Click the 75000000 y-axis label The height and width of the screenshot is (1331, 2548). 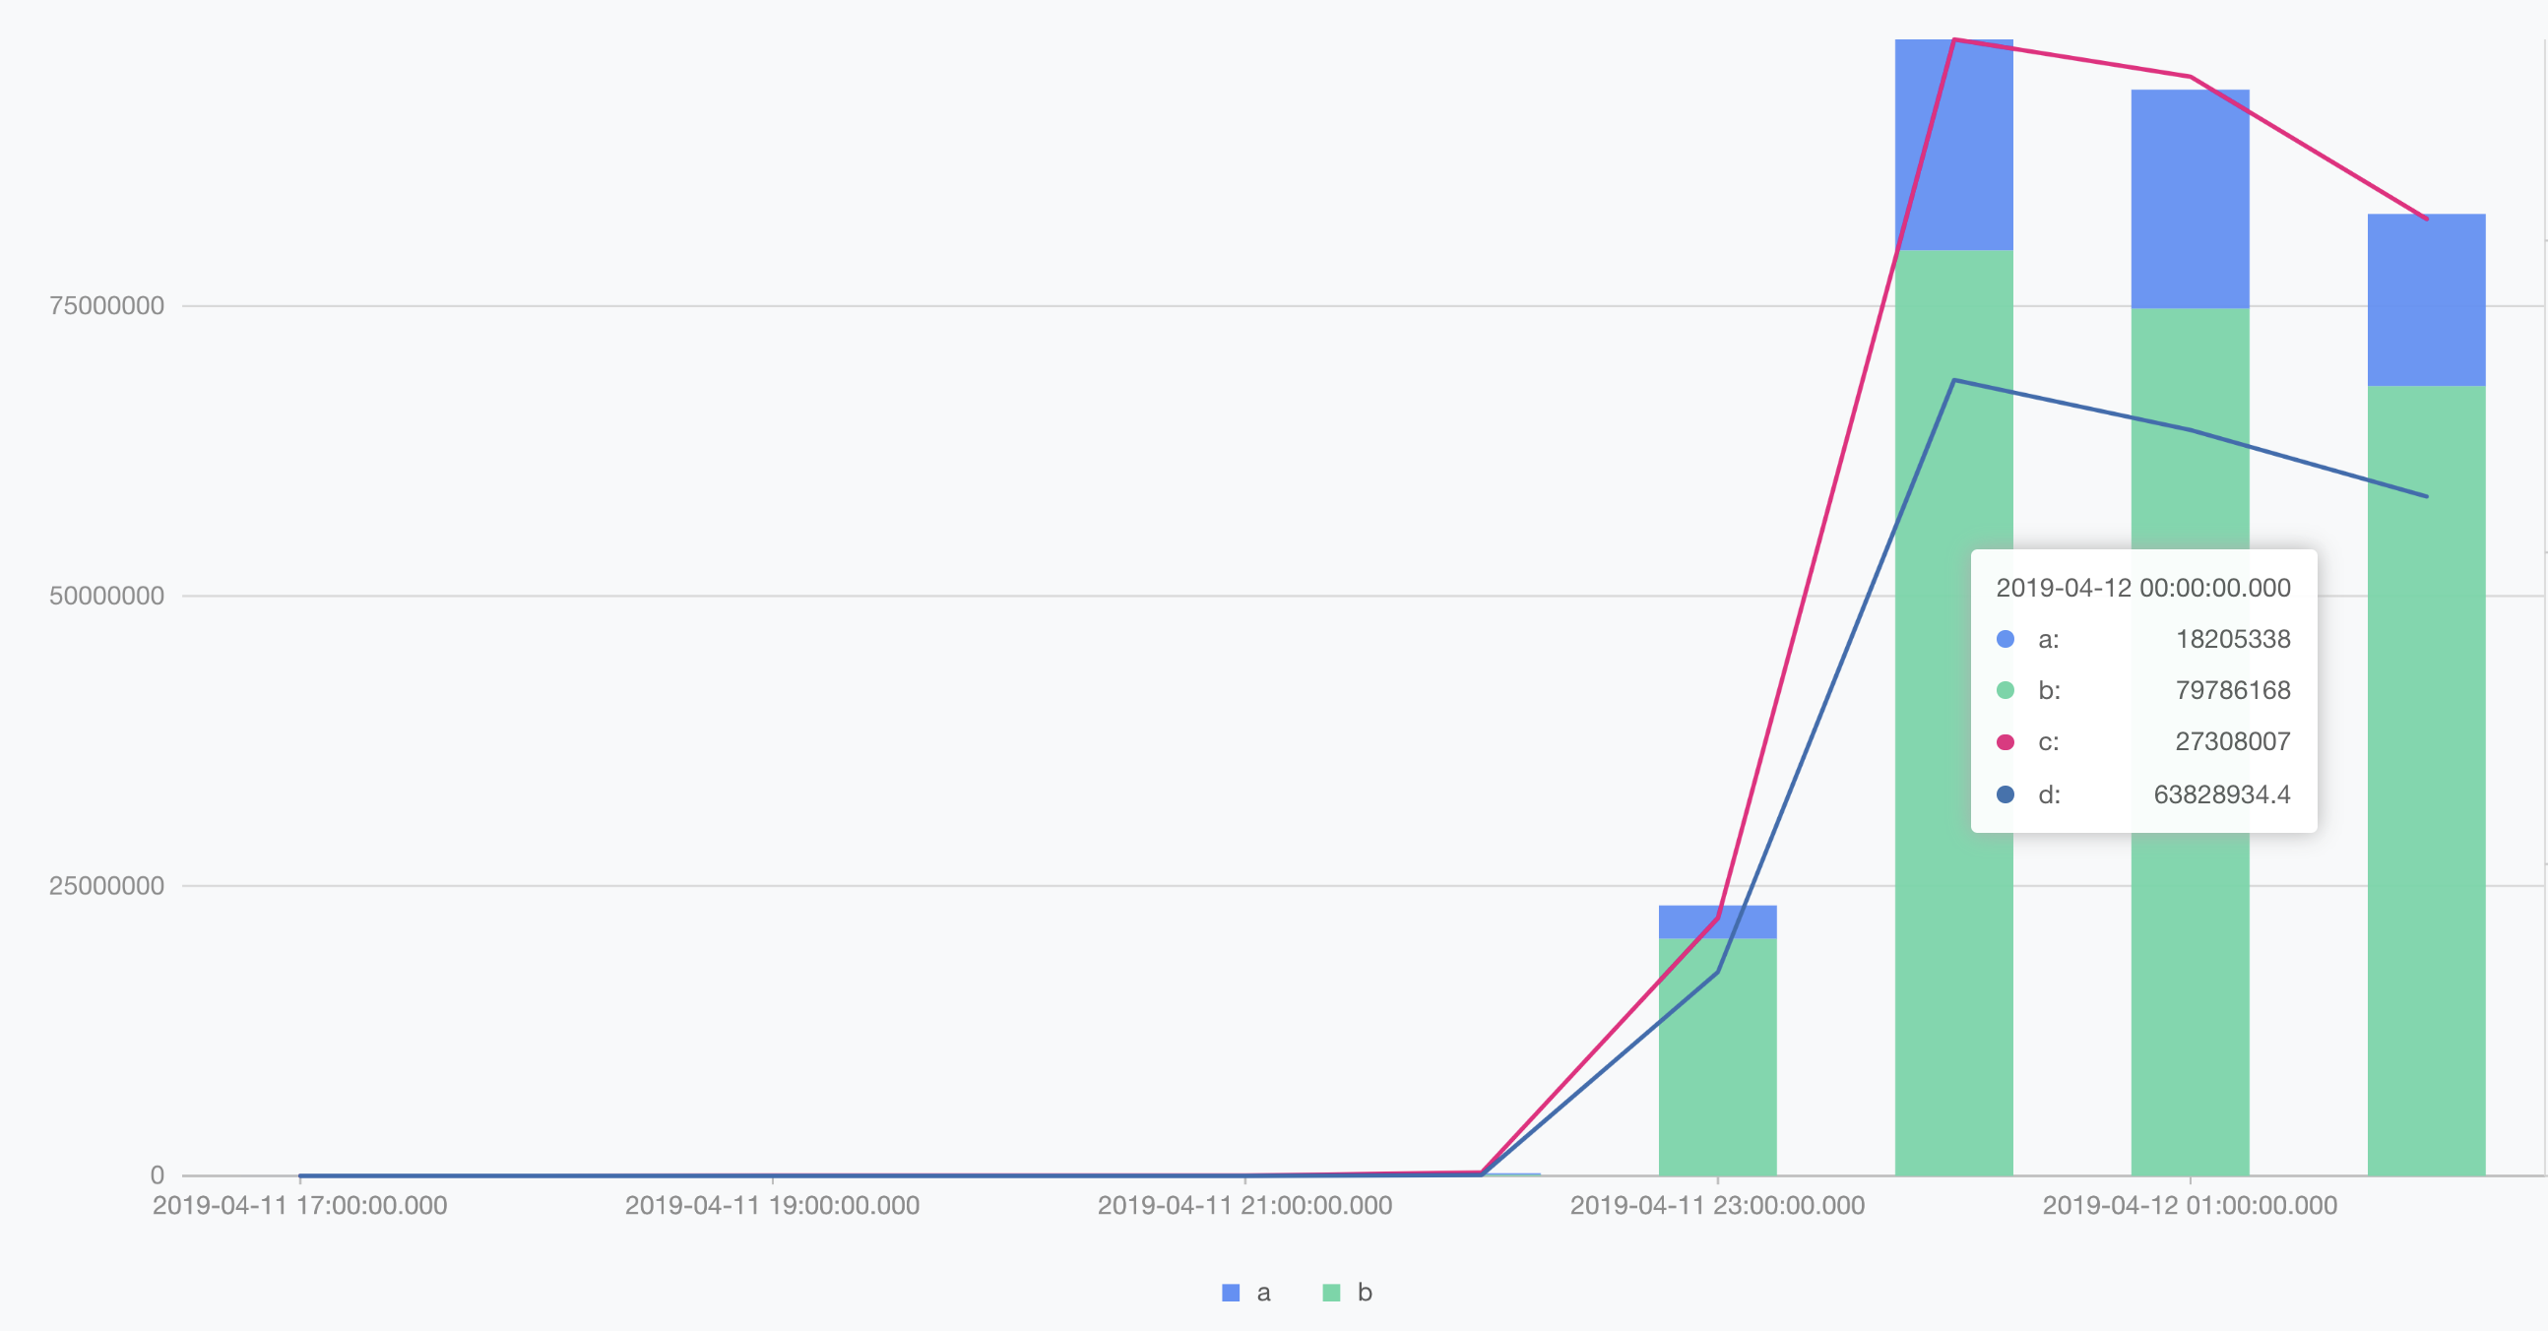coord(107,305)
